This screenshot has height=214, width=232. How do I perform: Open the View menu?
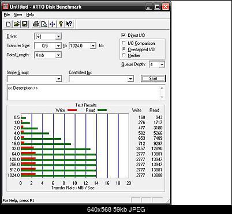tap(18, 15)
